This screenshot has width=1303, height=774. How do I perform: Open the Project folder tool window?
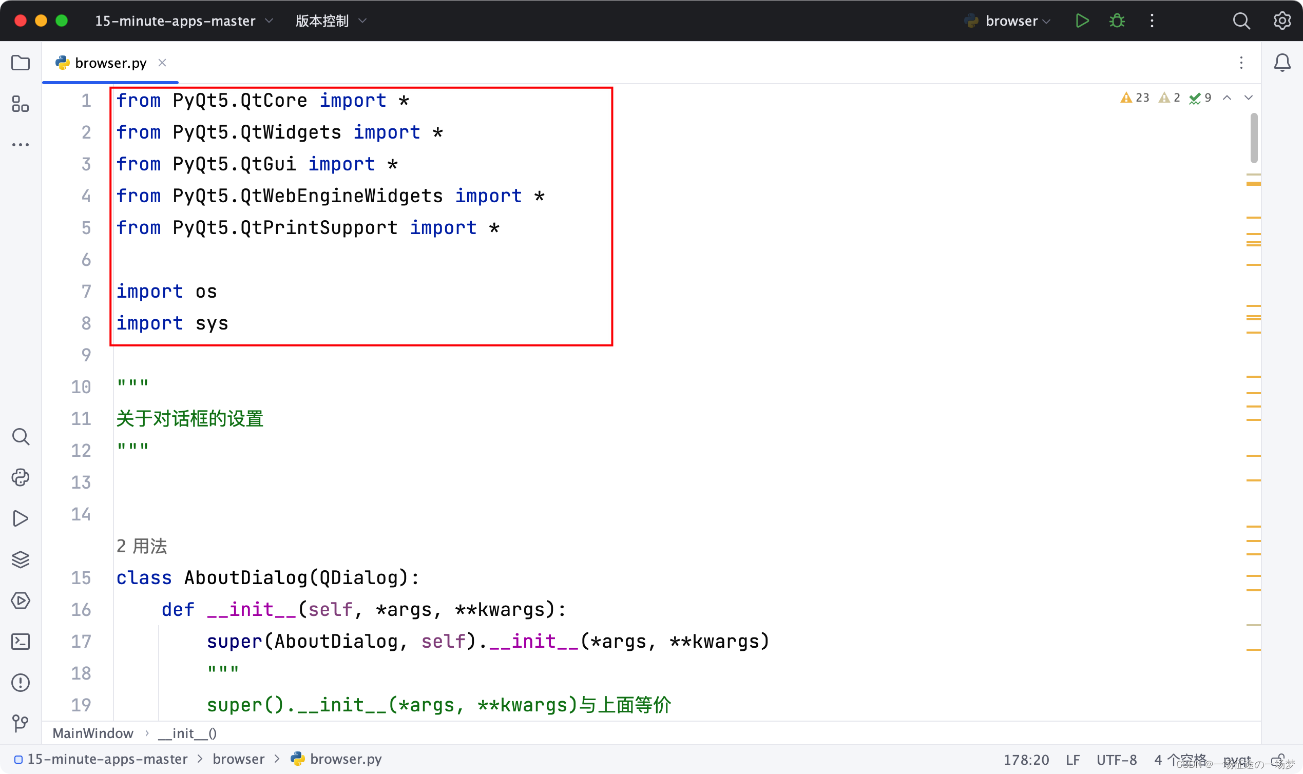(21, 63)
